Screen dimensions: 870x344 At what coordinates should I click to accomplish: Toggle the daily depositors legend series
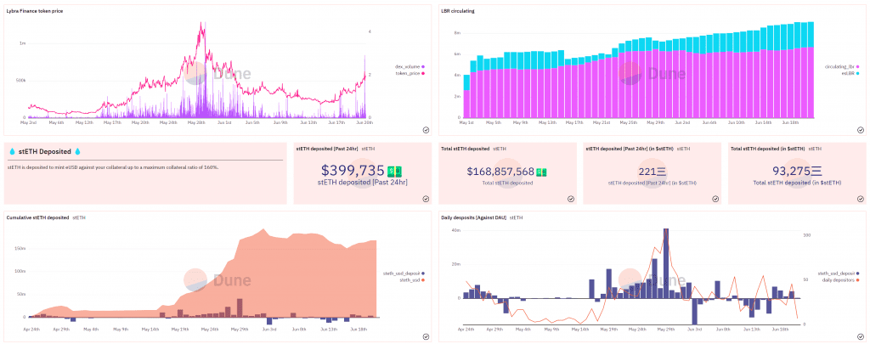(841, 280)
